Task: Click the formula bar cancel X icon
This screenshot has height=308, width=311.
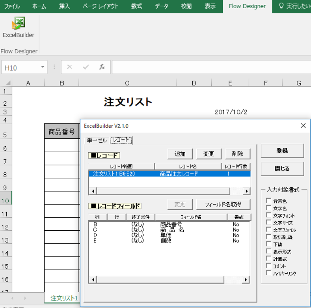Action: (69, 67)
